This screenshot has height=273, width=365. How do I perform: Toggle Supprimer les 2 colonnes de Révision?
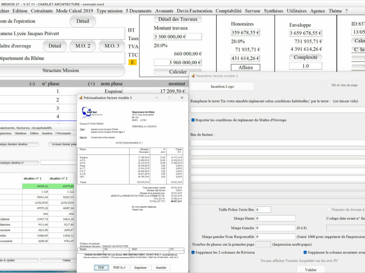click(x=193, y=252)
